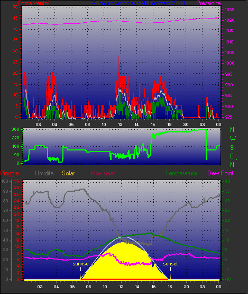This screenshot has height=294, width=248.
Task: Click the N compass label at top
Action: (232, 130)
